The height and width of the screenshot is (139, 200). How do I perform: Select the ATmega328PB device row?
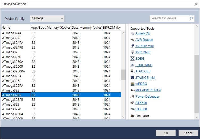pyautogui.click(x=61, y=100)
